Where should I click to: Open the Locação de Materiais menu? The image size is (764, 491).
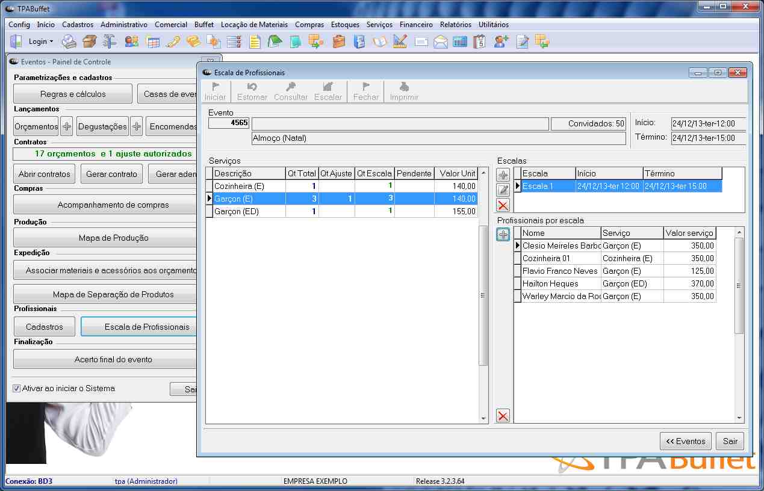click(254, 25)
